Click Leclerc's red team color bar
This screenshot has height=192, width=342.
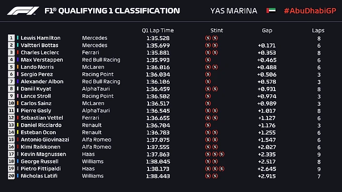[x=18, y=52]
